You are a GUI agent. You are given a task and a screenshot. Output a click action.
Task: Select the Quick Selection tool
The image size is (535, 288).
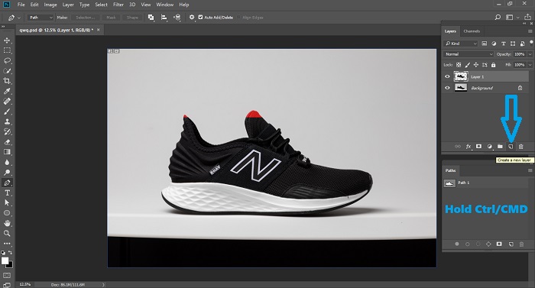point(7,71)
